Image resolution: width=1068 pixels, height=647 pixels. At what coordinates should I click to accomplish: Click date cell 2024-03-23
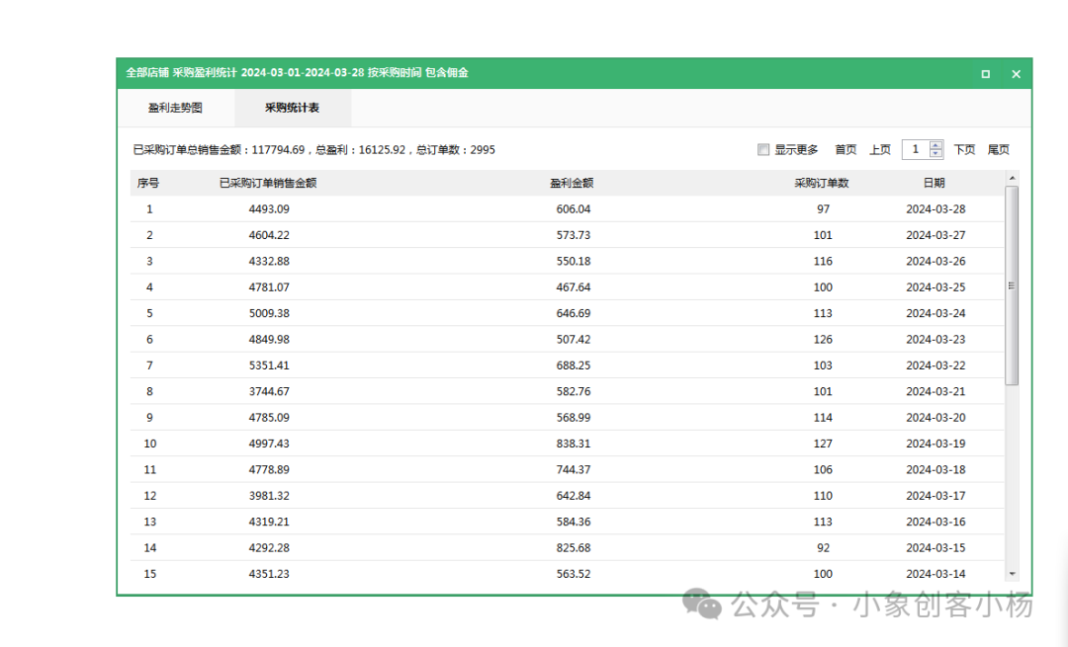point(935,340)
